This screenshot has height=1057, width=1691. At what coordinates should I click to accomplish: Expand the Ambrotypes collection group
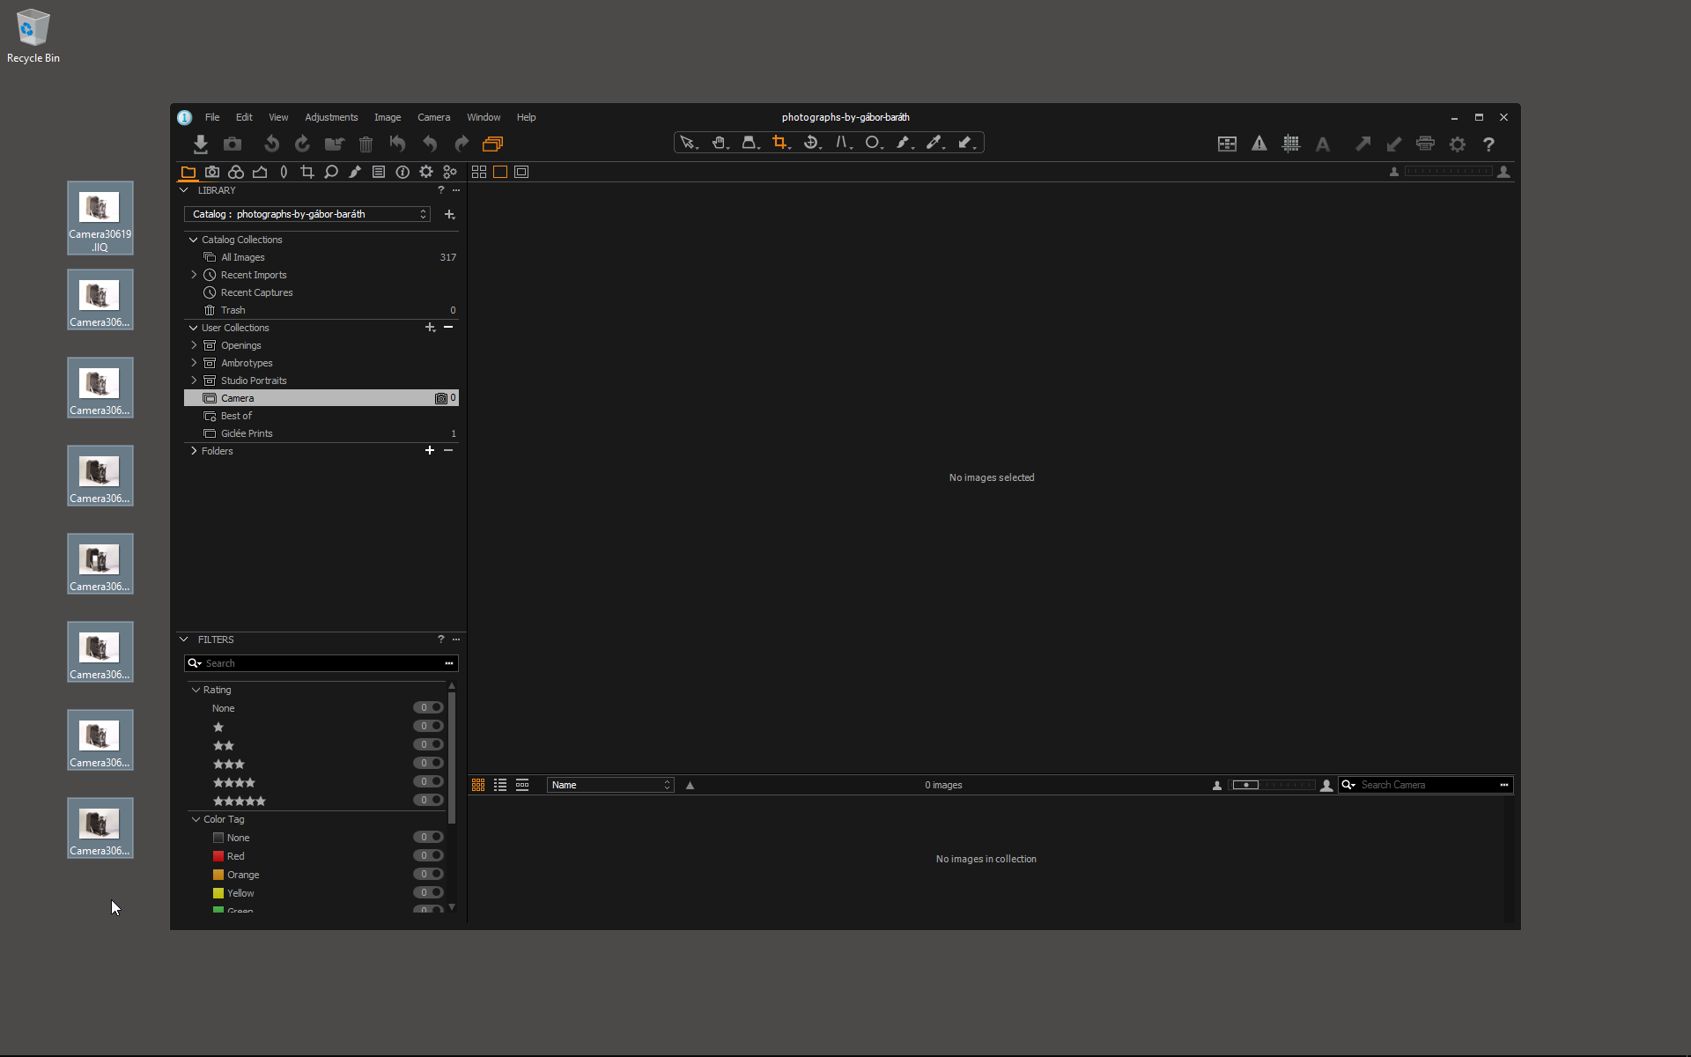(x=194, y=363)
